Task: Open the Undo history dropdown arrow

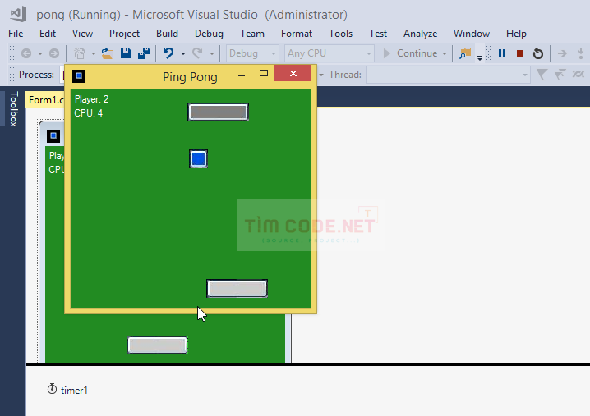Action: [x=183, y=53]
